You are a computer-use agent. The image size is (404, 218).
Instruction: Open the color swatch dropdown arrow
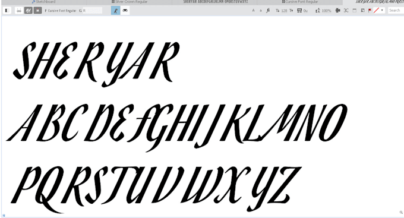[x=382, y=11]
